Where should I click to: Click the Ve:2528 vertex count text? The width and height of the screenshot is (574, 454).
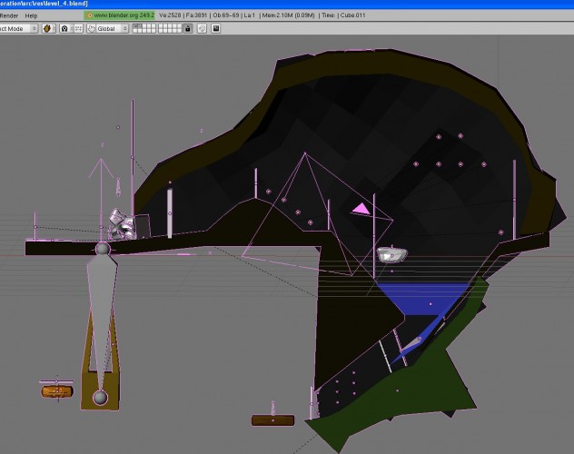click(x=170, y=15)
